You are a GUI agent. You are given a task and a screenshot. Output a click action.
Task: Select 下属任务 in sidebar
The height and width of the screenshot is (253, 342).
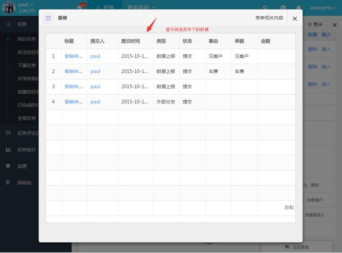27,65
